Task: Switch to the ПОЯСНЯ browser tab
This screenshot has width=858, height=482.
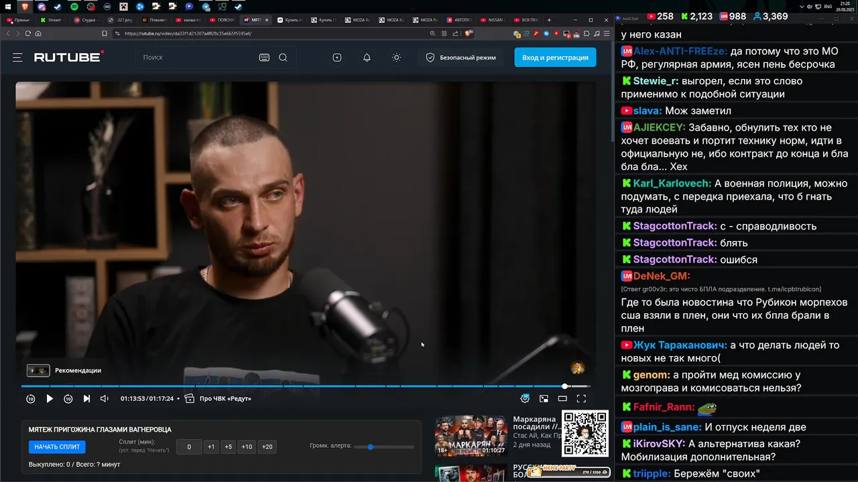Action: click(x=223, y=20)
